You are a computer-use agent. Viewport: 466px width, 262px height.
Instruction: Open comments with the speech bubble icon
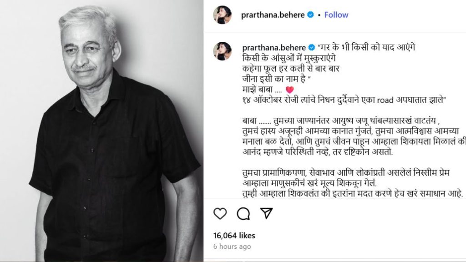tap(243, 214)
